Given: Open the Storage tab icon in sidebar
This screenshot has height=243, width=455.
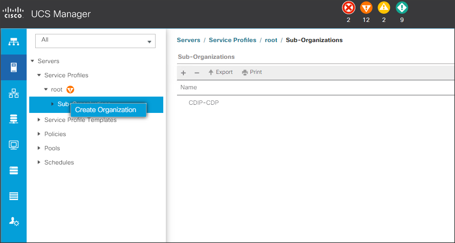Looking at the screenshot, I should tap(14, 170).
